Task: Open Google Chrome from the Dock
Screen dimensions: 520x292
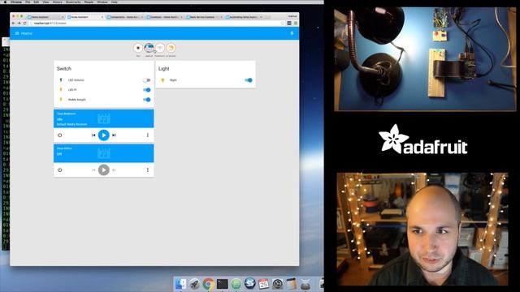Action: click(209, 284)
